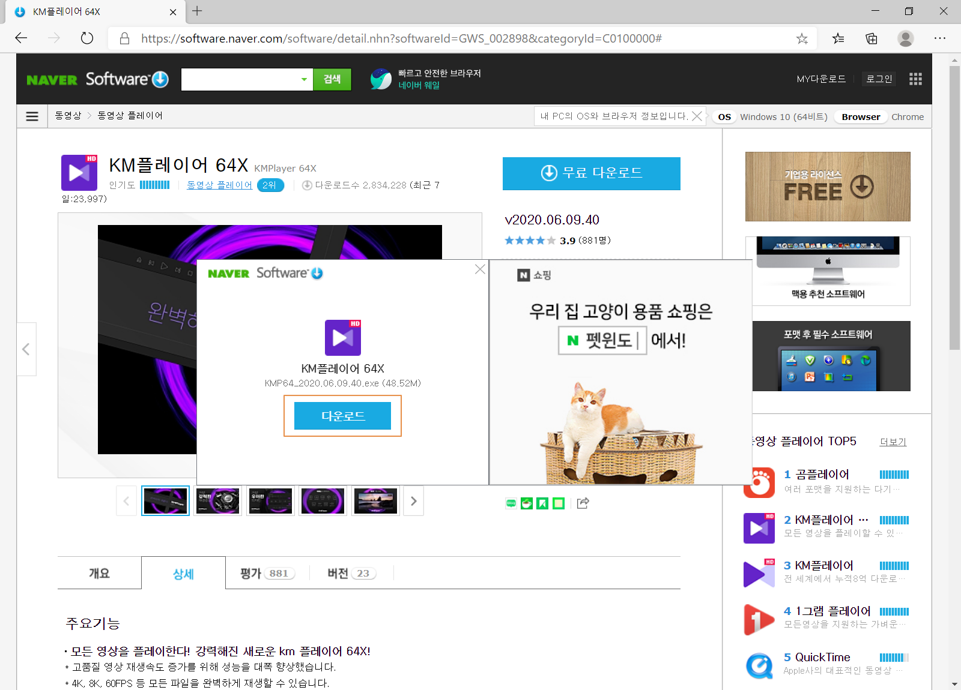
Task: Open browser collections icon
Action: click(x=872, y=38)
